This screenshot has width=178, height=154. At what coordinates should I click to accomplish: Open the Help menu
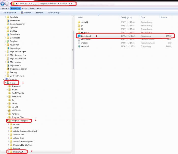point(38,8)
